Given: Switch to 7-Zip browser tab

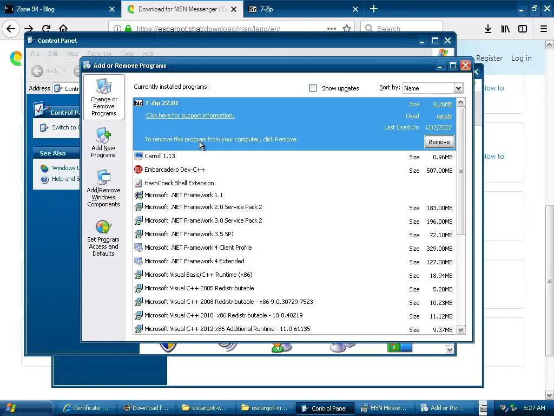Looking at the screenshot, I should 303,9.
